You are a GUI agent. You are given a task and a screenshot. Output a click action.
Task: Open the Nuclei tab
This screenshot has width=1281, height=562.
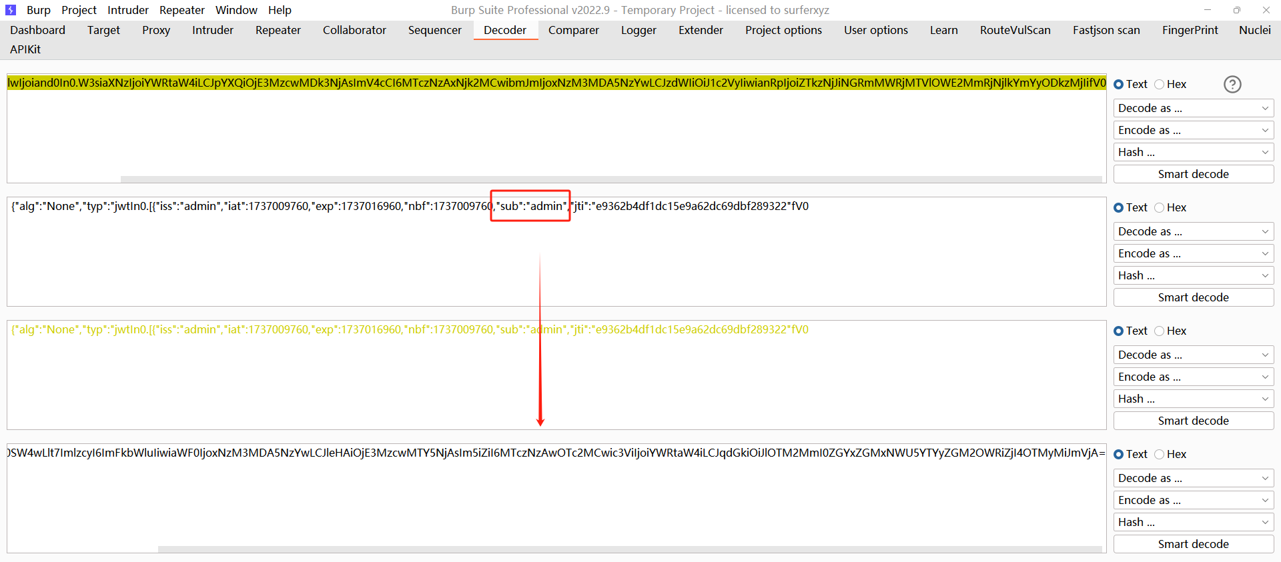pos(1255,30)
